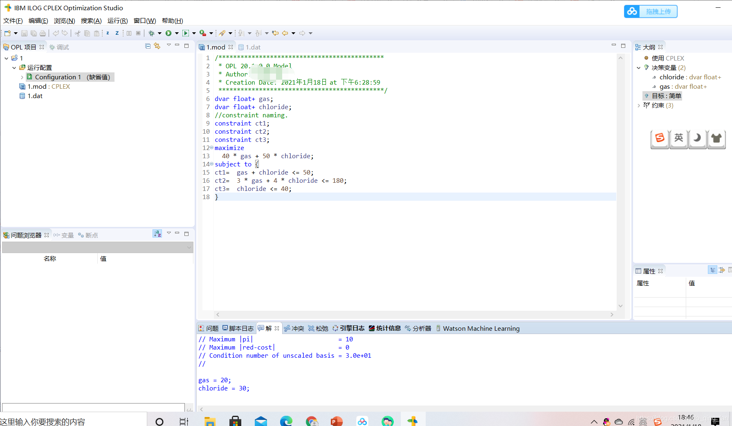
Task: Click the Last Edit Location icon
Action: point(275,33)
